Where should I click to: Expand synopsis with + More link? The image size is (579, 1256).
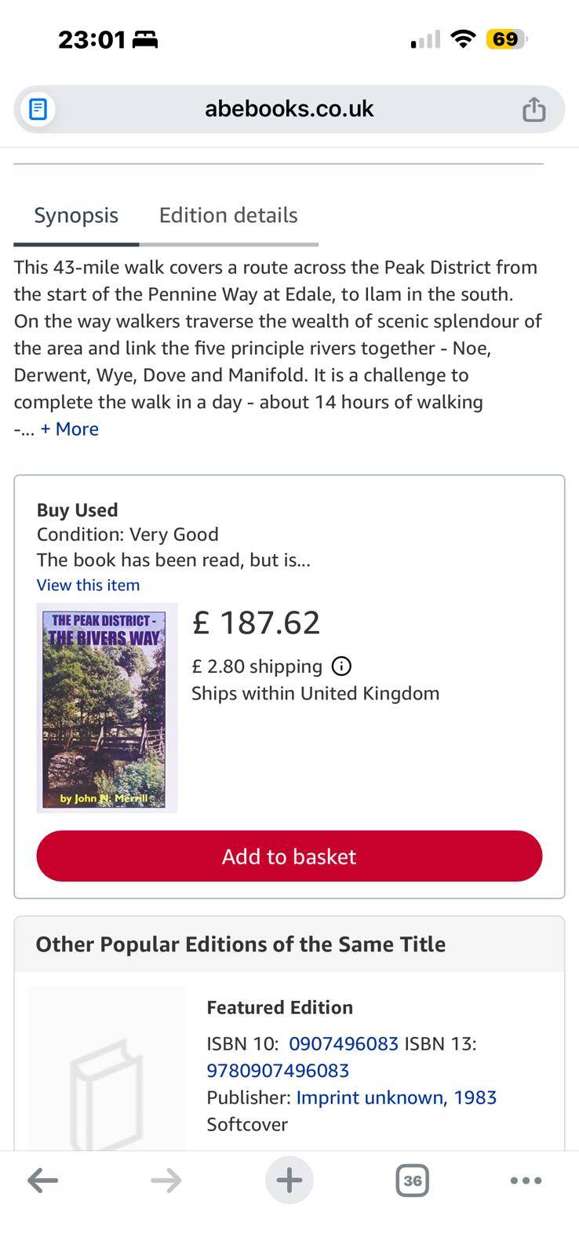[x=70, y=429]
